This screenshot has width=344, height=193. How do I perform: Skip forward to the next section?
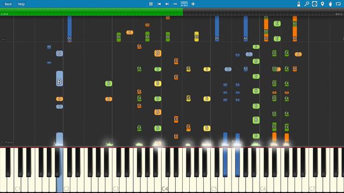[167, 4]
